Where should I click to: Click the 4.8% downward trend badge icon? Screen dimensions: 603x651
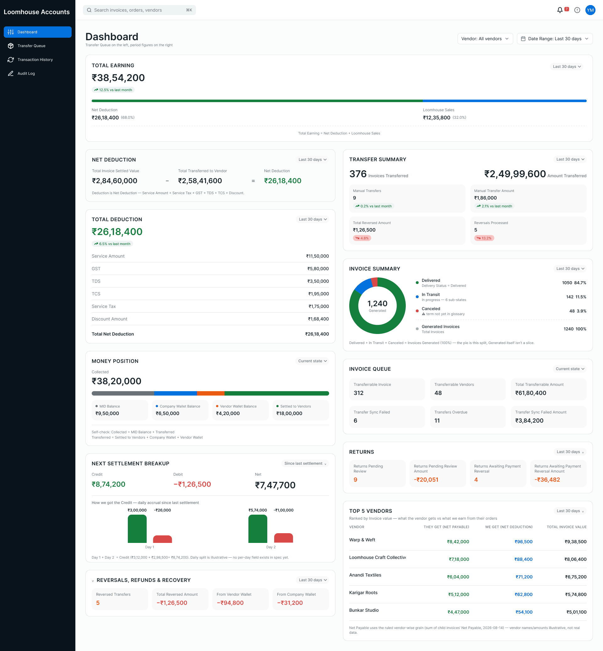pos(357,238)
